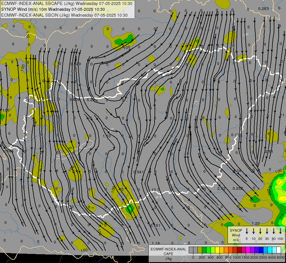Screen dimensions: 286x263
Task: Pick the dark green CAPE legend swatch
Action: 204,250
